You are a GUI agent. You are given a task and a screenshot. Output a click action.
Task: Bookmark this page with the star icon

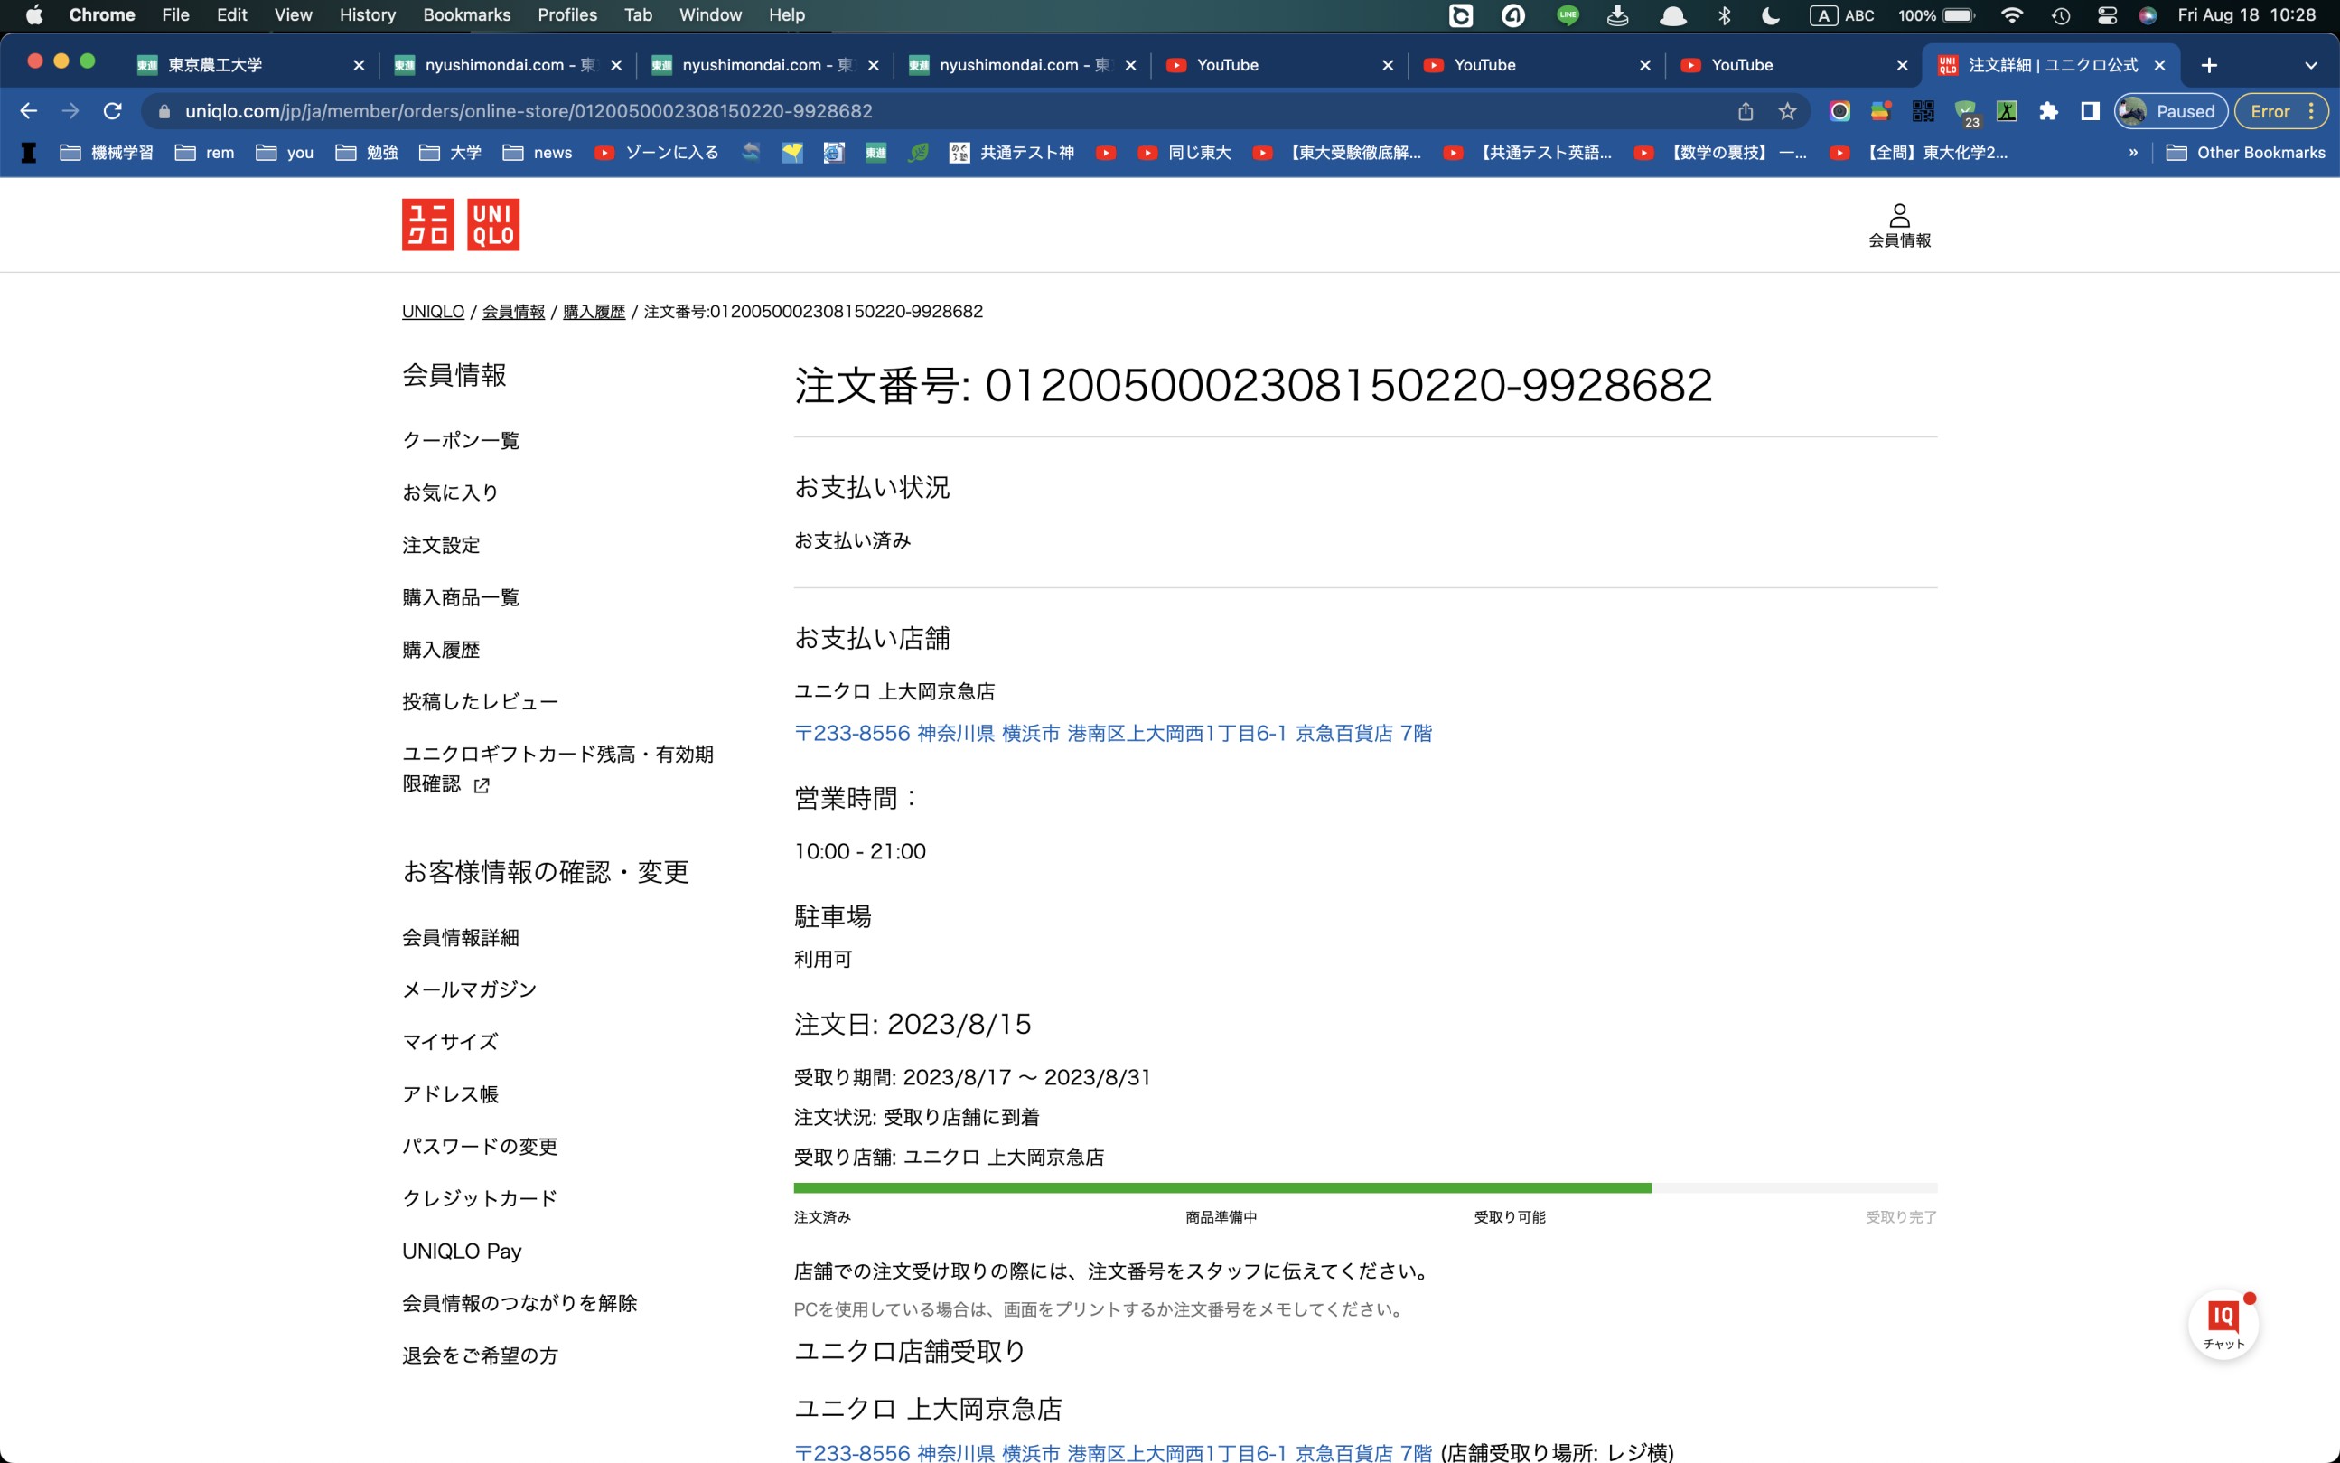click(x=1788, y=111)
